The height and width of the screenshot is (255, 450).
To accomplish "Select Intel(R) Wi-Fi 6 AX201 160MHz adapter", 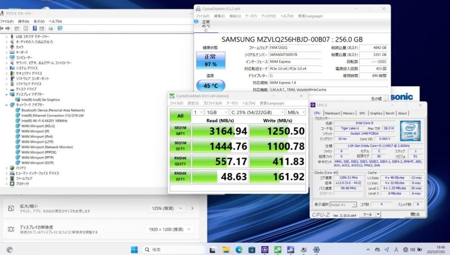I will (x=44, y=121).
